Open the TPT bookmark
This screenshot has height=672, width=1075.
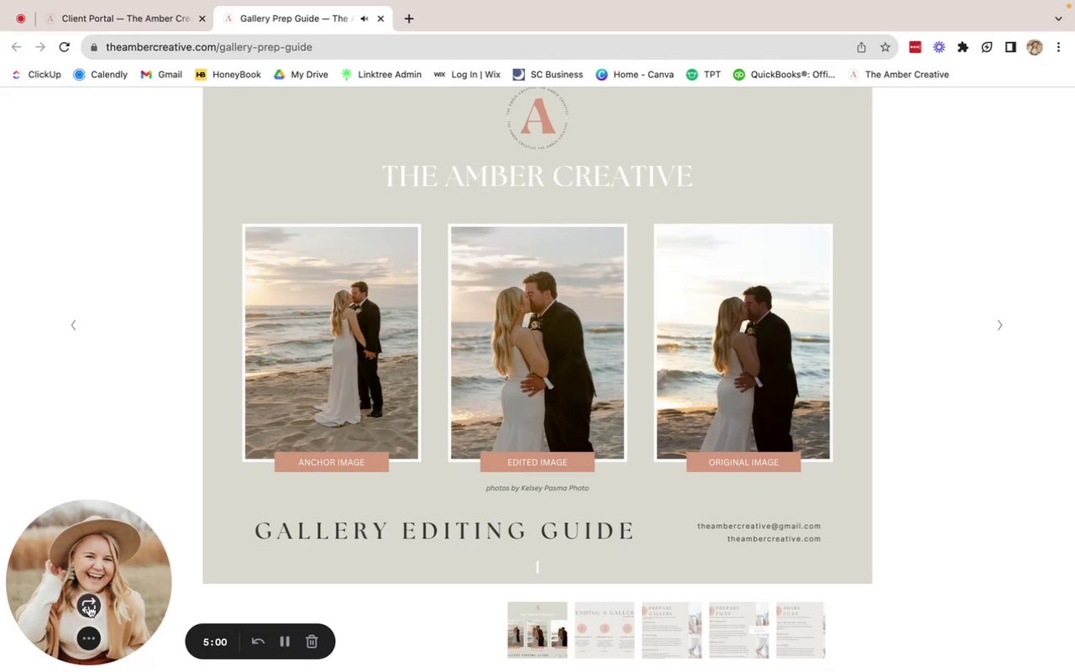click(704, 75)
